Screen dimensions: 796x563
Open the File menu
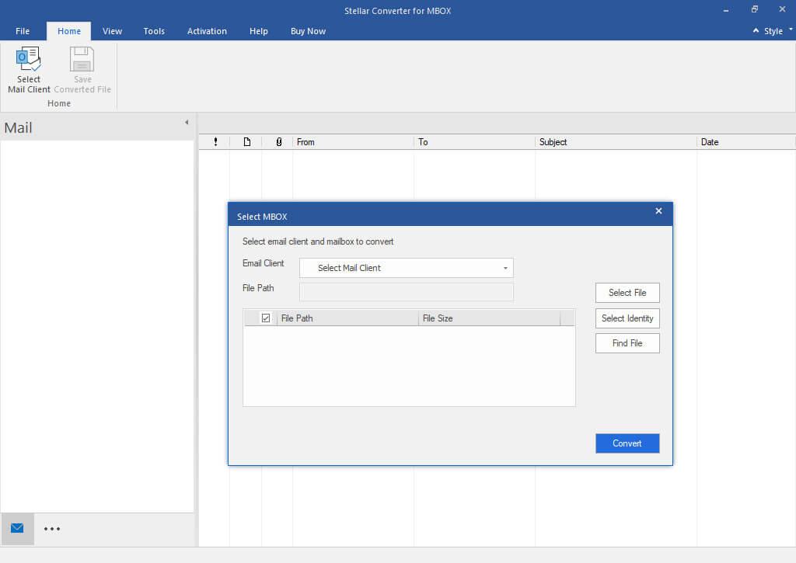[23, 31]
